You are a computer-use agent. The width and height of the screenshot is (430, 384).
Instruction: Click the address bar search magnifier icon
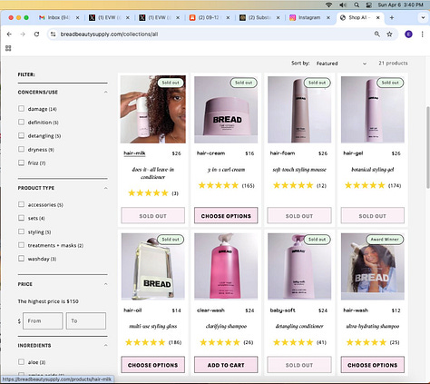(x=377, y=34)
